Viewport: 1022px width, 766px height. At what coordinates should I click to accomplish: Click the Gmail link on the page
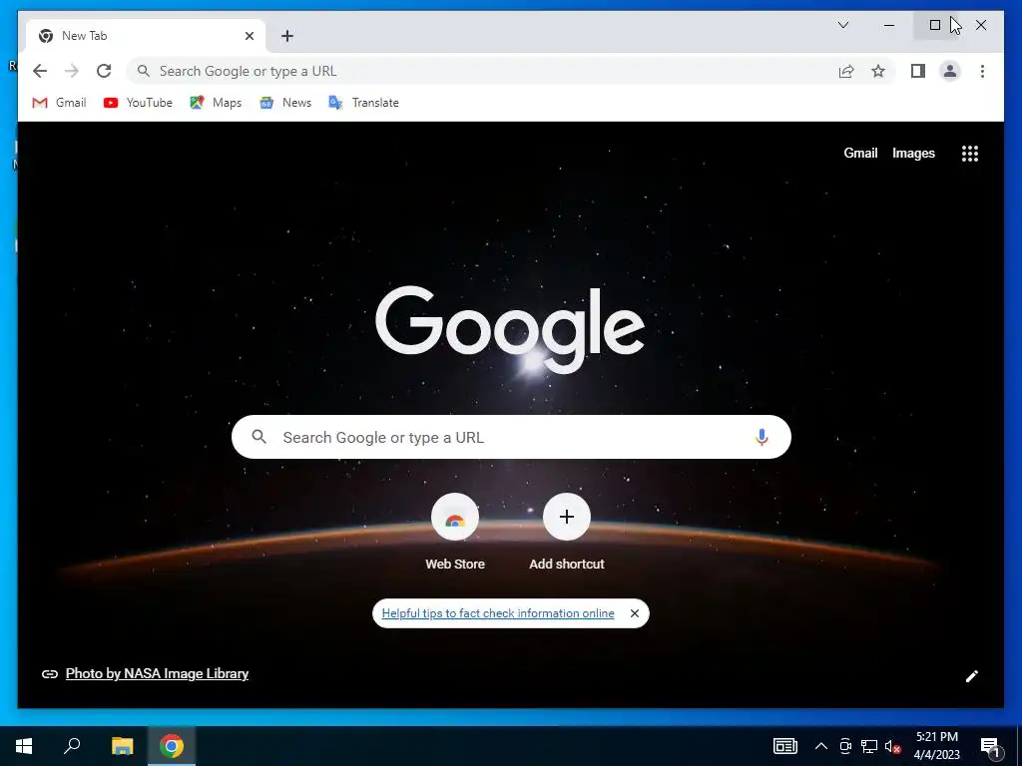(x=860, y=153)
